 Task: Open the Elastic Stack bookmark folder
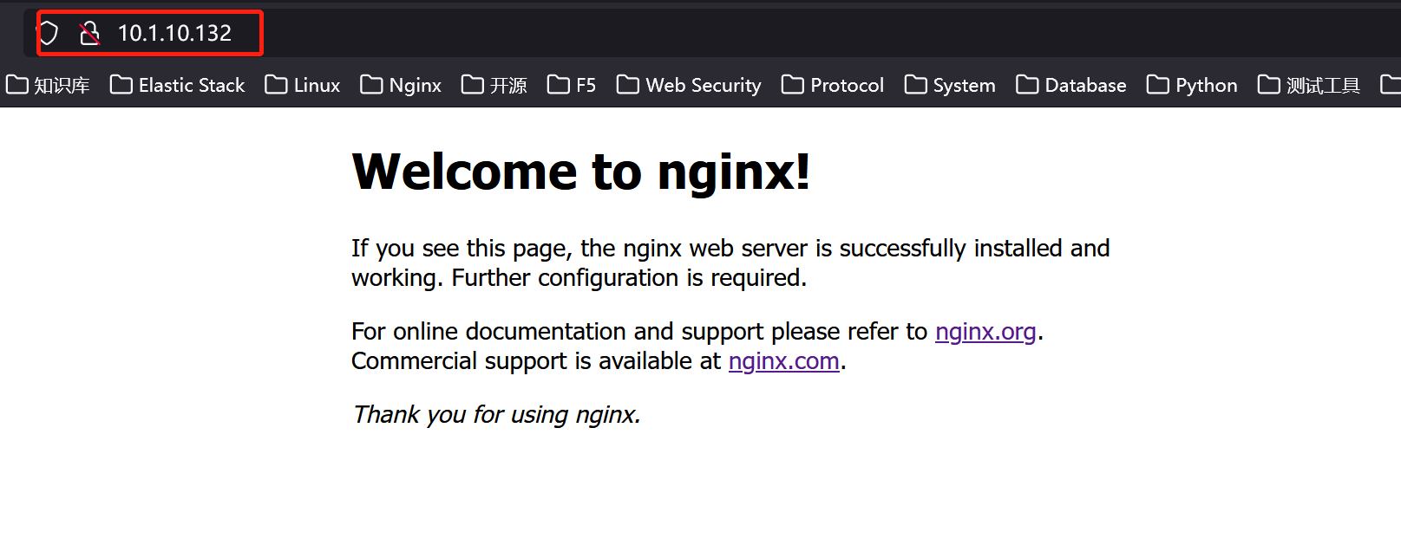[178, 85]
